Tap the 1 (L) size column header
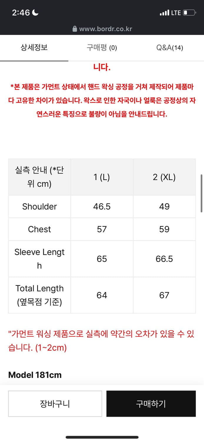 click(x=102, y=177)
